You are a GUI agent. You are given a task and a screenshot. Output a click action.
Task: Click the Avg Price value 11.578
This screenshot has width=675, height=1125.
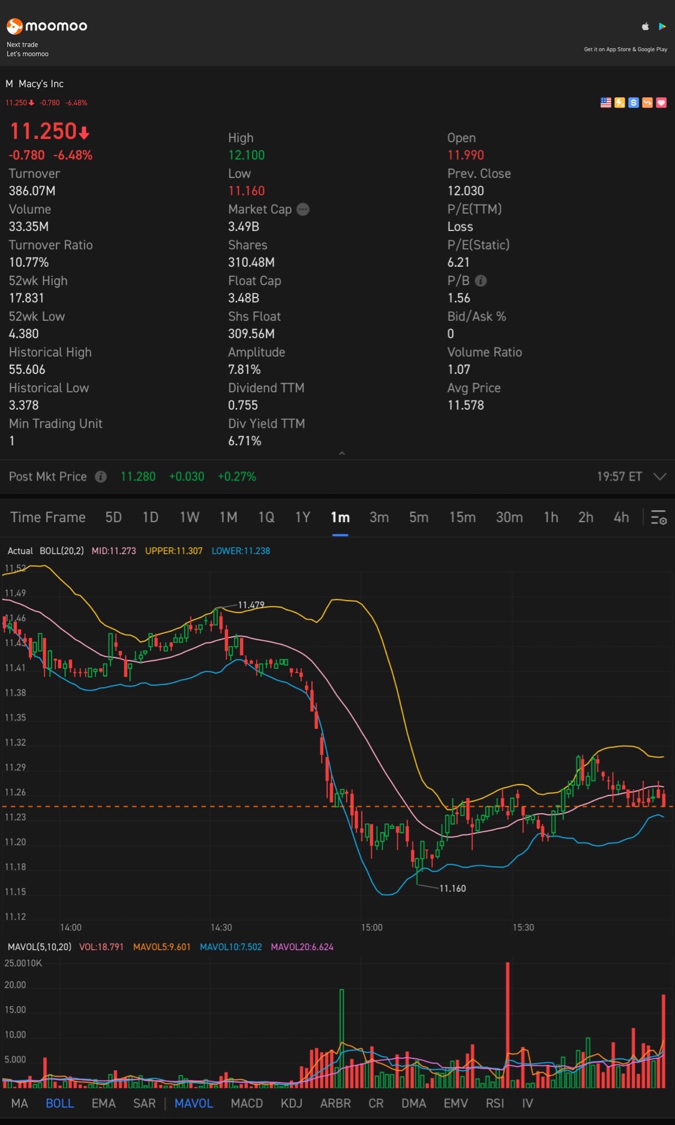point(466,405)
